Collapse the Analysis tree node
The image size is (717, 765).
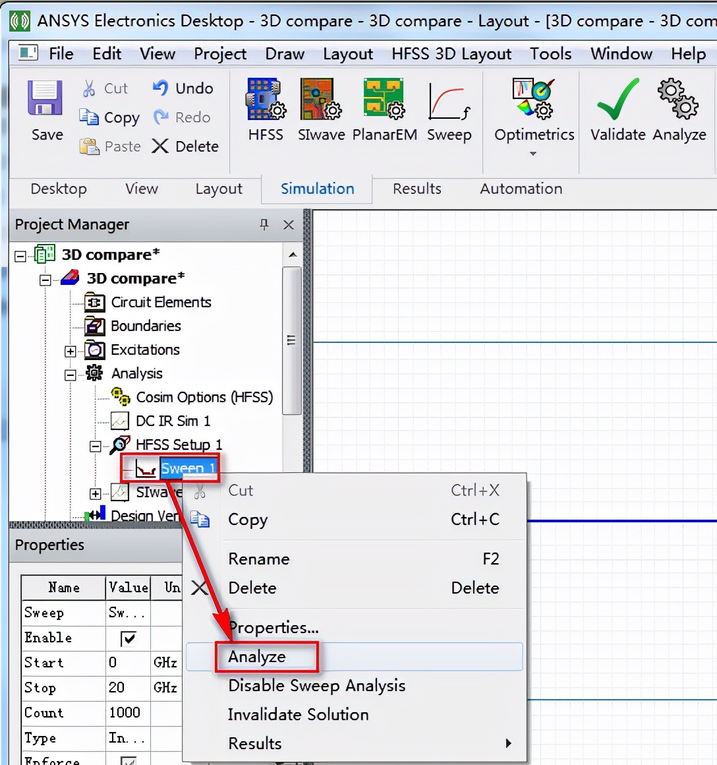(x=71, y=375)
